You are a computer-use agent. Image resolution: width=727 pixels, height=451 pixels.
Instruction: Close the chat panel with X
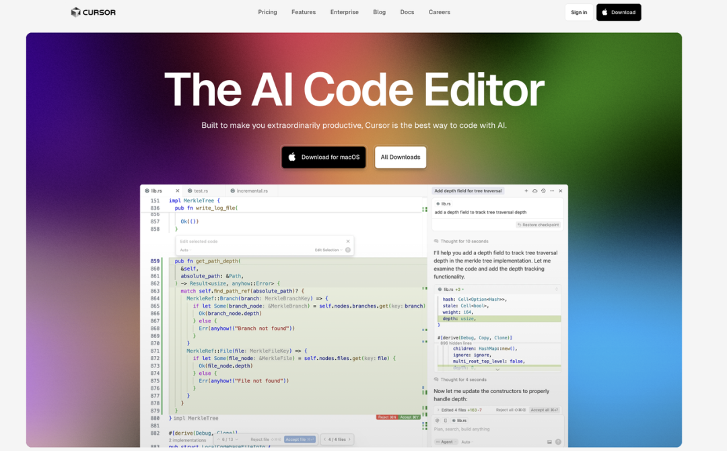click(561, 190)
